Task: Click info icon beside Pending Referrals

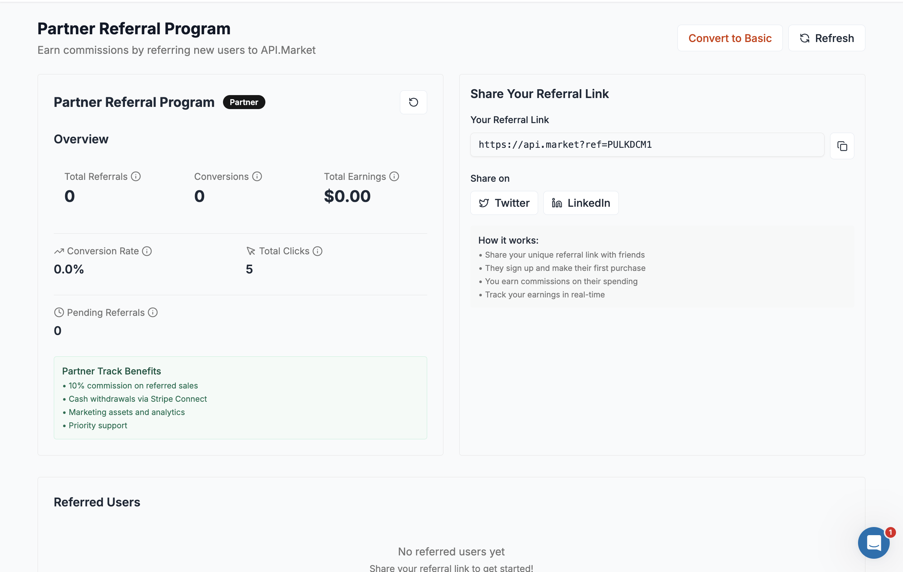Action: point(153,313)
